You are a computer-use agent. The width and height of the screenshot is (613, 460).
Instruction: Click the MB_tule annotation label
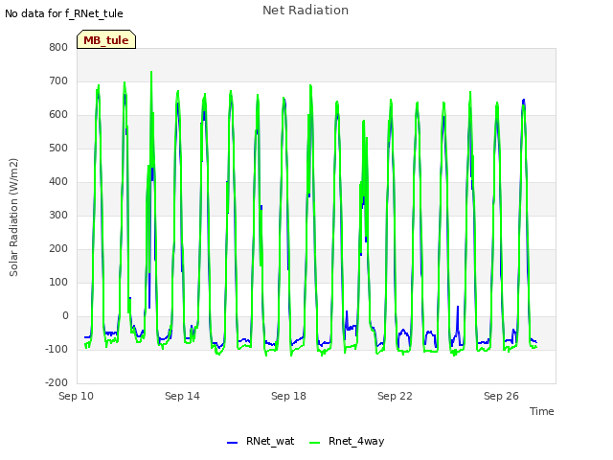coord(106,39)
